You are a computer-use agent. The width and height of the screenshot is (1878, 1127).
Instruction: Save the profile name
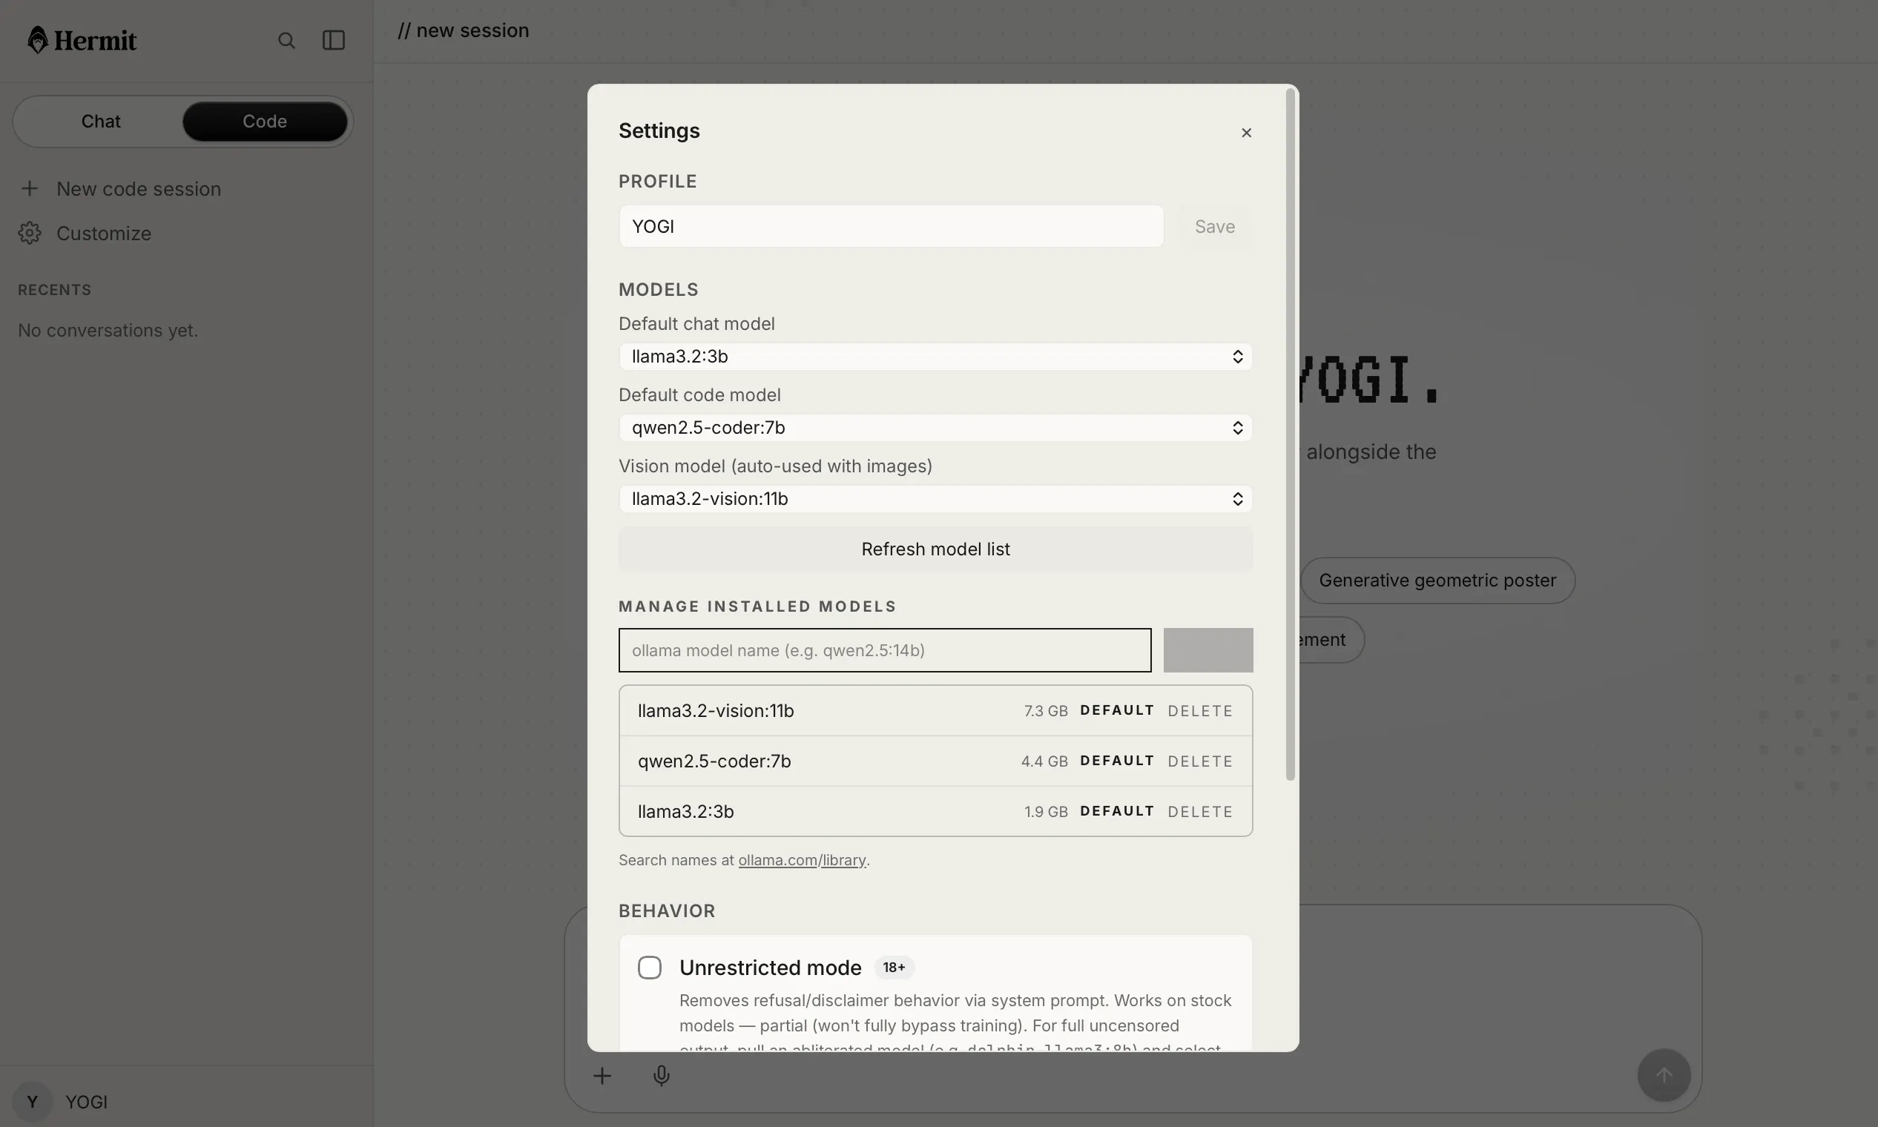tap(1215, 226)
